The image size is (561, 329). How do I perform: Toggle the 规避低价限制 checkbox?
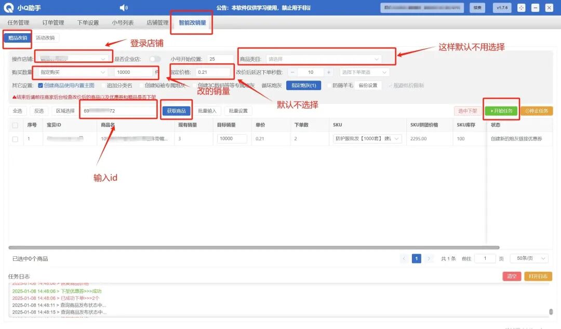(x=390, y=86)
